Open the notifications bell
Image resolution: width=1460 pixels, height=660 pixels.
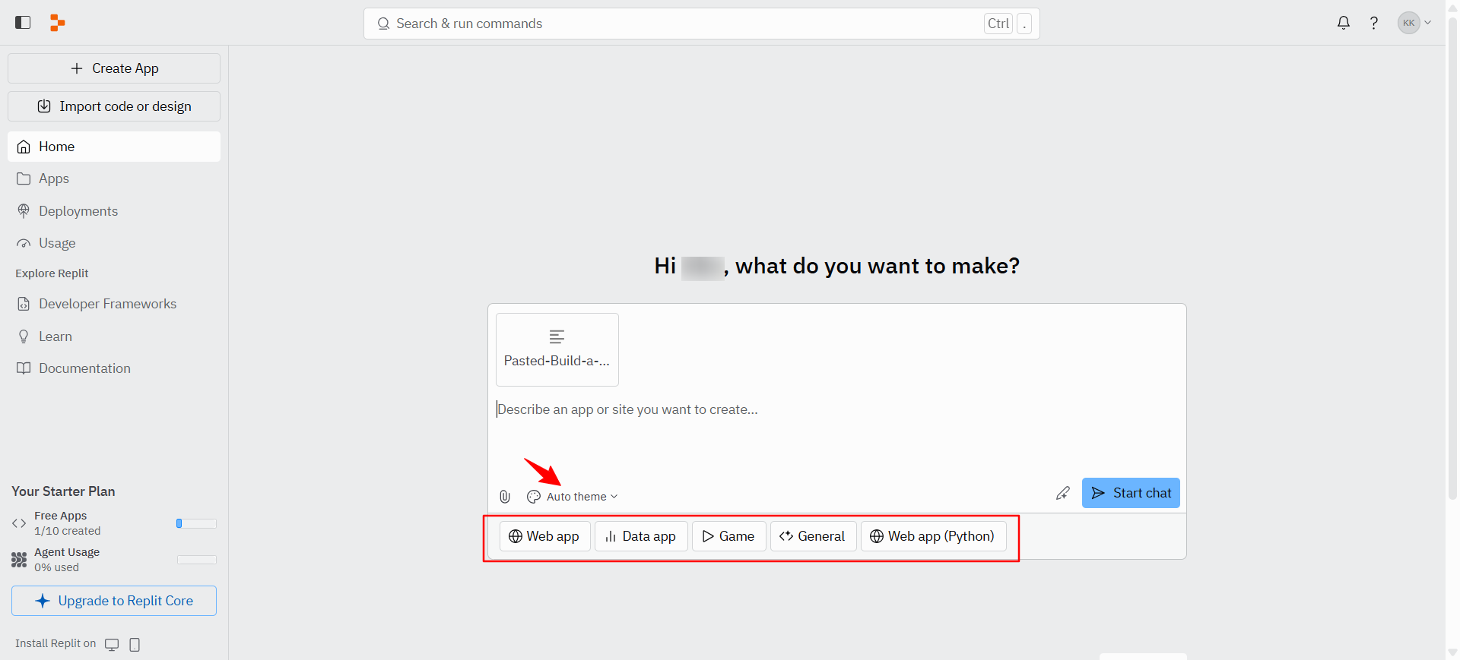pos(1344,23)
